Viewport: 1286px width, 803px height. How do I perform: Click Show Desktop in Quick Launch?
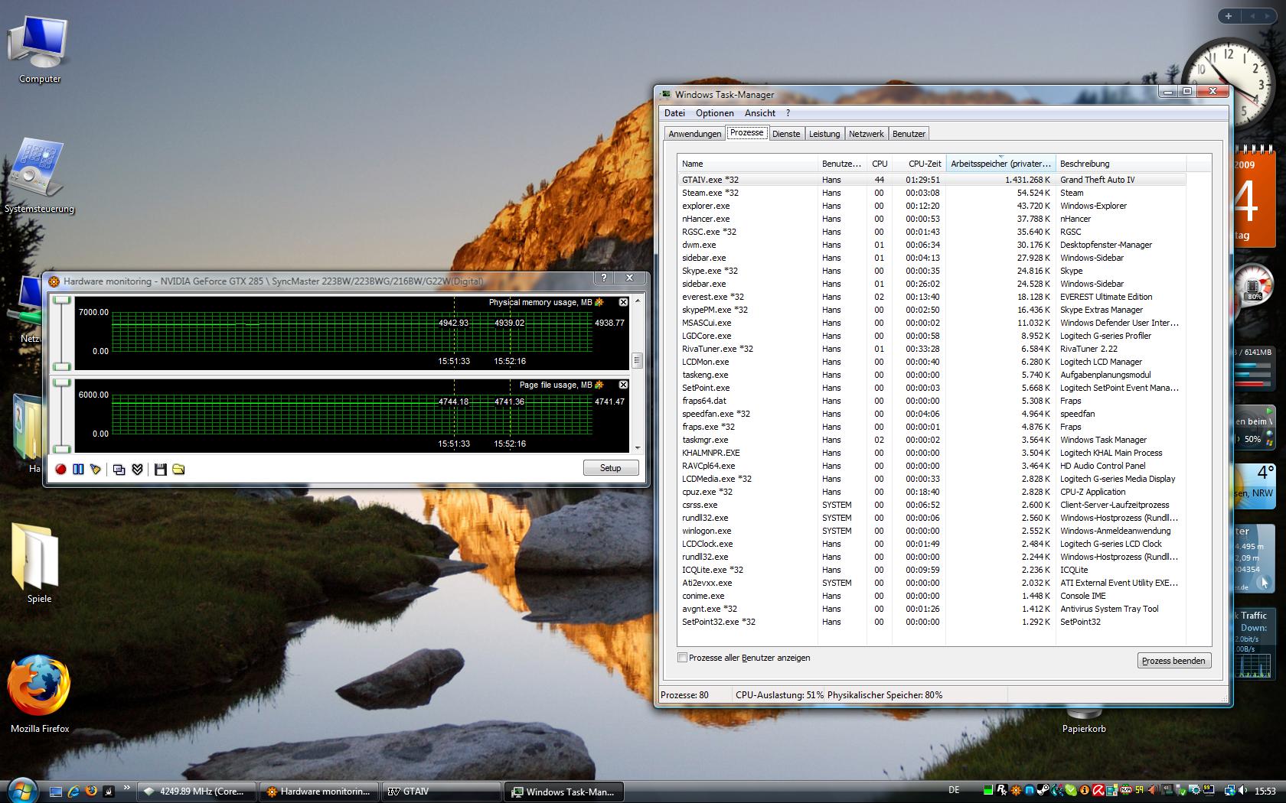pos(56,792)
